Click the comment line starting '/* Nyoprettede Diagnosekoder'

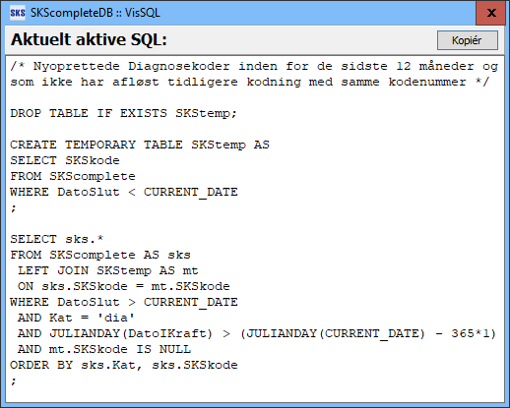pos(254,66)
